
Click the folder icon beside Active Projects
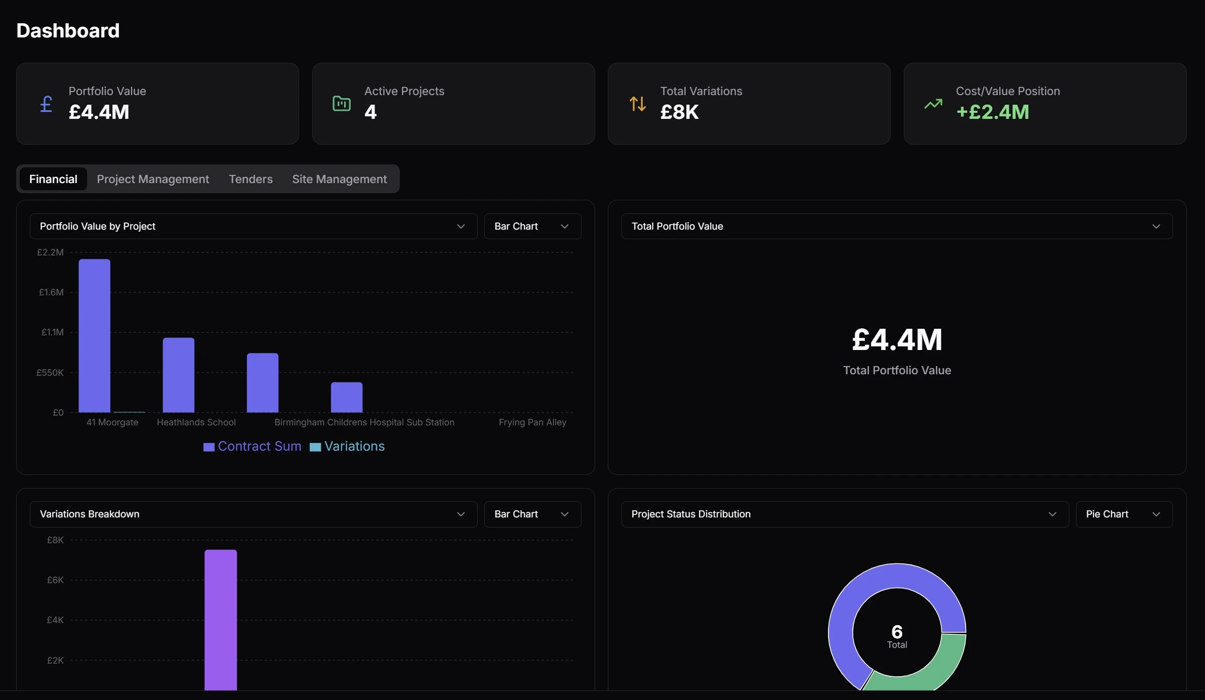341,103
